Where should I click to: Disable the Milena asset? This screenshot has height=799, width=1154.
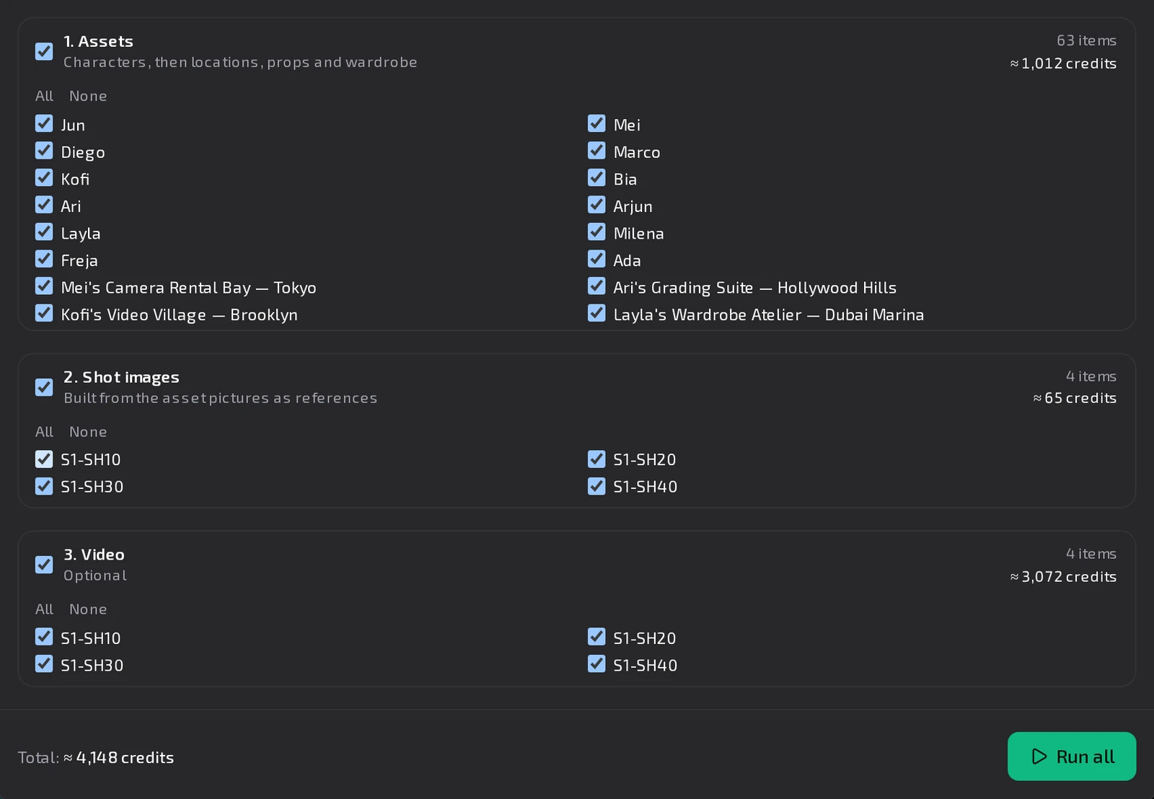pyautogui.click(x=596, y=232)
